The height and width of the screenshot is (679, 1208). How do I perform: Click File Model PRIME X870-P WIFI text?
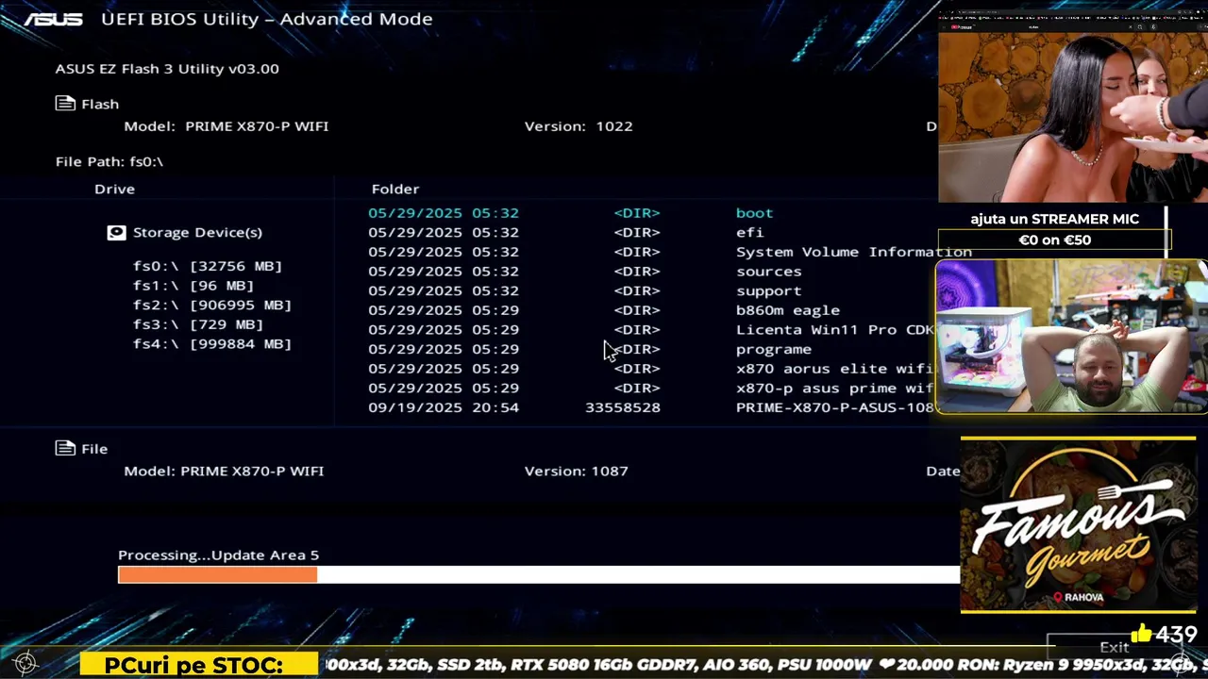[x=224, y=471]
